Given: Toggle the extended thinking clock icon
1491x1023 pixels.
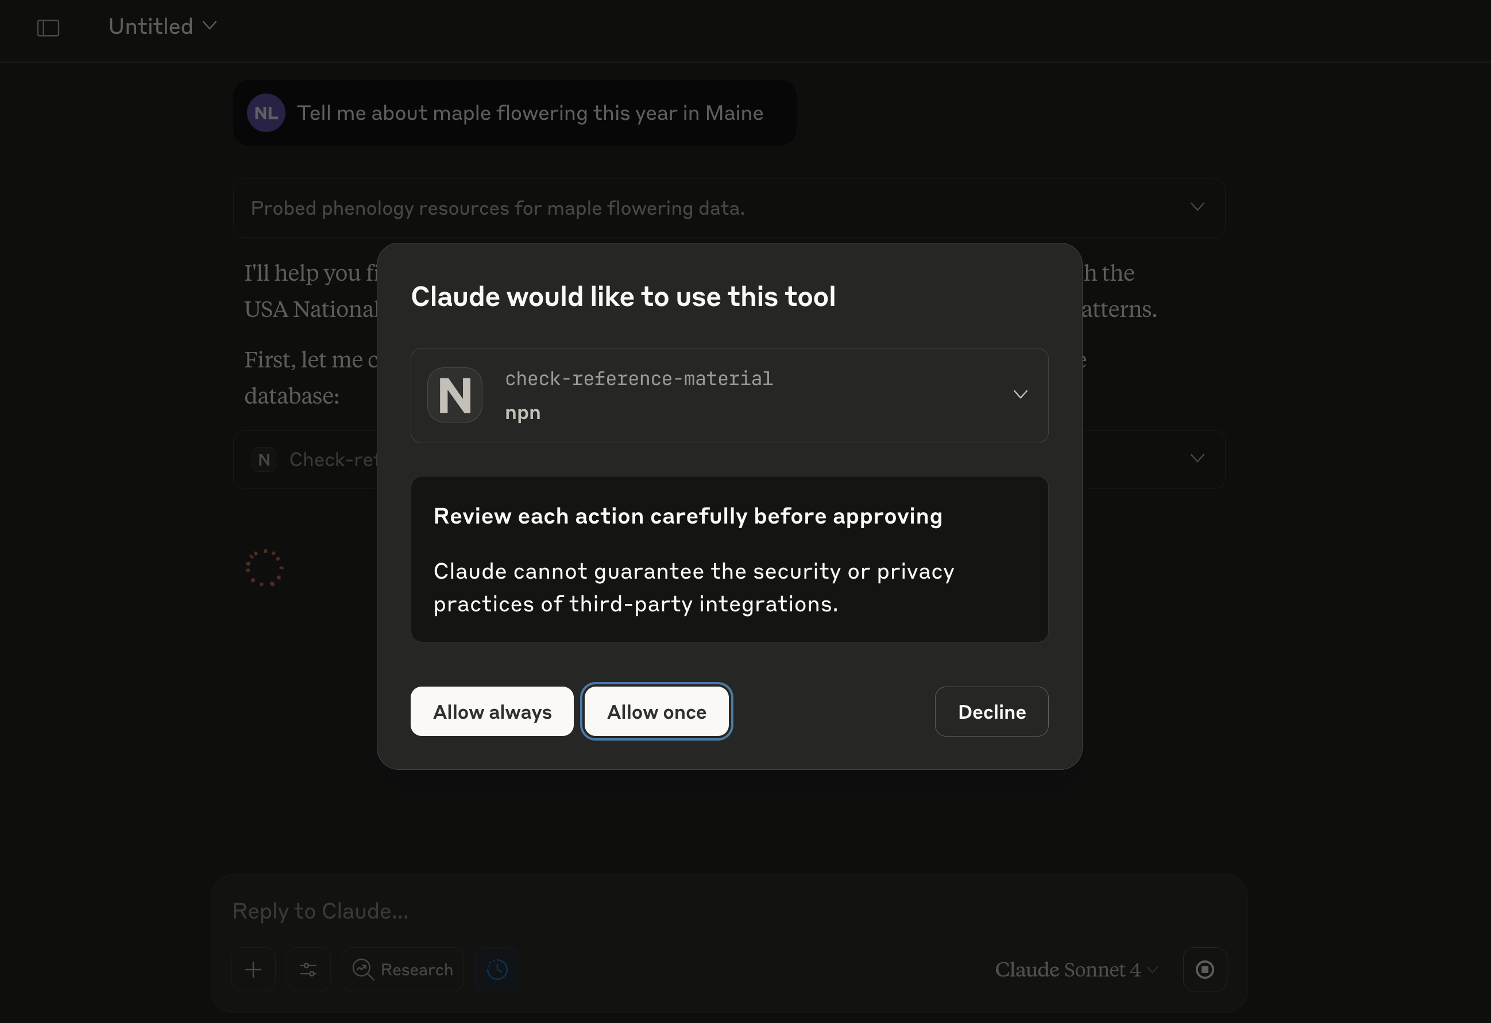Looking at the screenshot, I should click(497, 969).
